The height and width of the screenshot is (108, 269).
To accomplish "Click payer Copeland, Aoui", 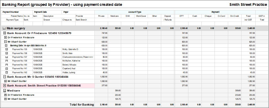I will point(69,69).
